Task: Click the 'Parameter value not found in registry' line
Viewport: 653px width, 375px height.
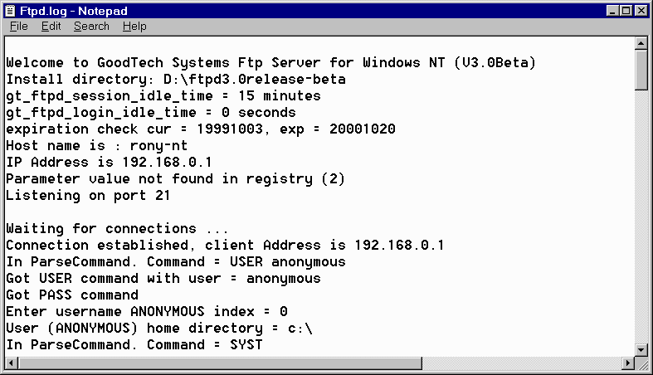Action: tap(175, 179)
